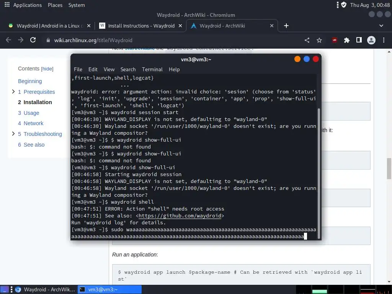Screen dimensions: 392x294
Task: Open the Applications menu in top panel
Action: click(28, 5)
